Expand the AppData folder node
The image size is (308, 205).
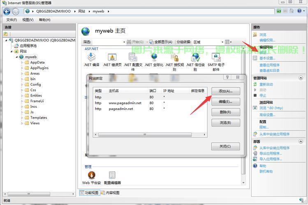22,62
